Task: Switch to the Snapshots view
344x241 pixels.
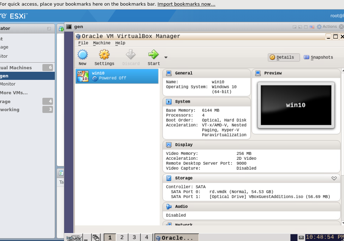Action: (319, 57)
